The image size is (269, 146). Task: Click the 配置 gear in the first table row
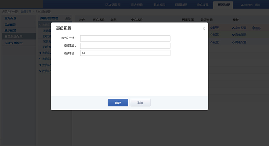click(x=214, y=28)
